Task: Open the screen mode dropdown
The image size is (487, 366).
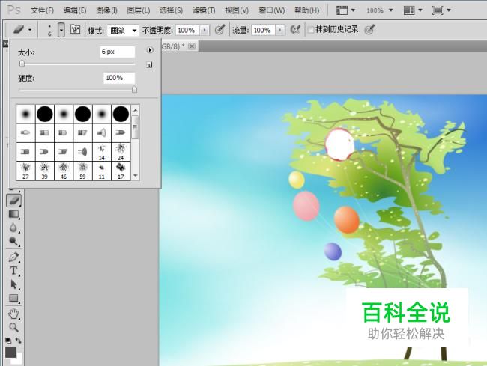Action: pyautogui.click(x=441, y=10)
